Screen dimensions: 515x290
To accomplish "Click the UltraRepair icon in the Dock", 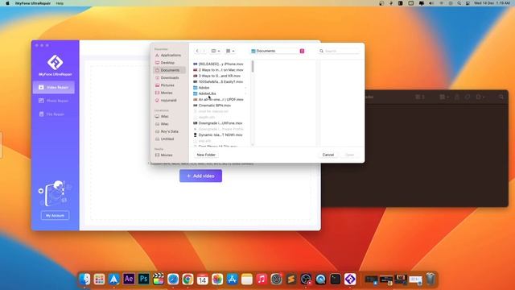I will click(350, 280).
